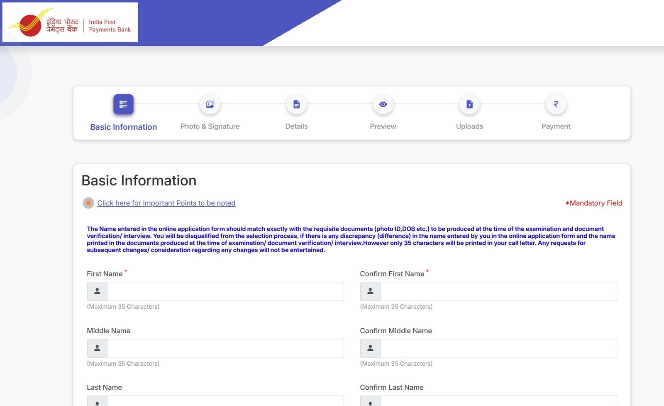Focus the First Name input field

[x=225, y=291]
